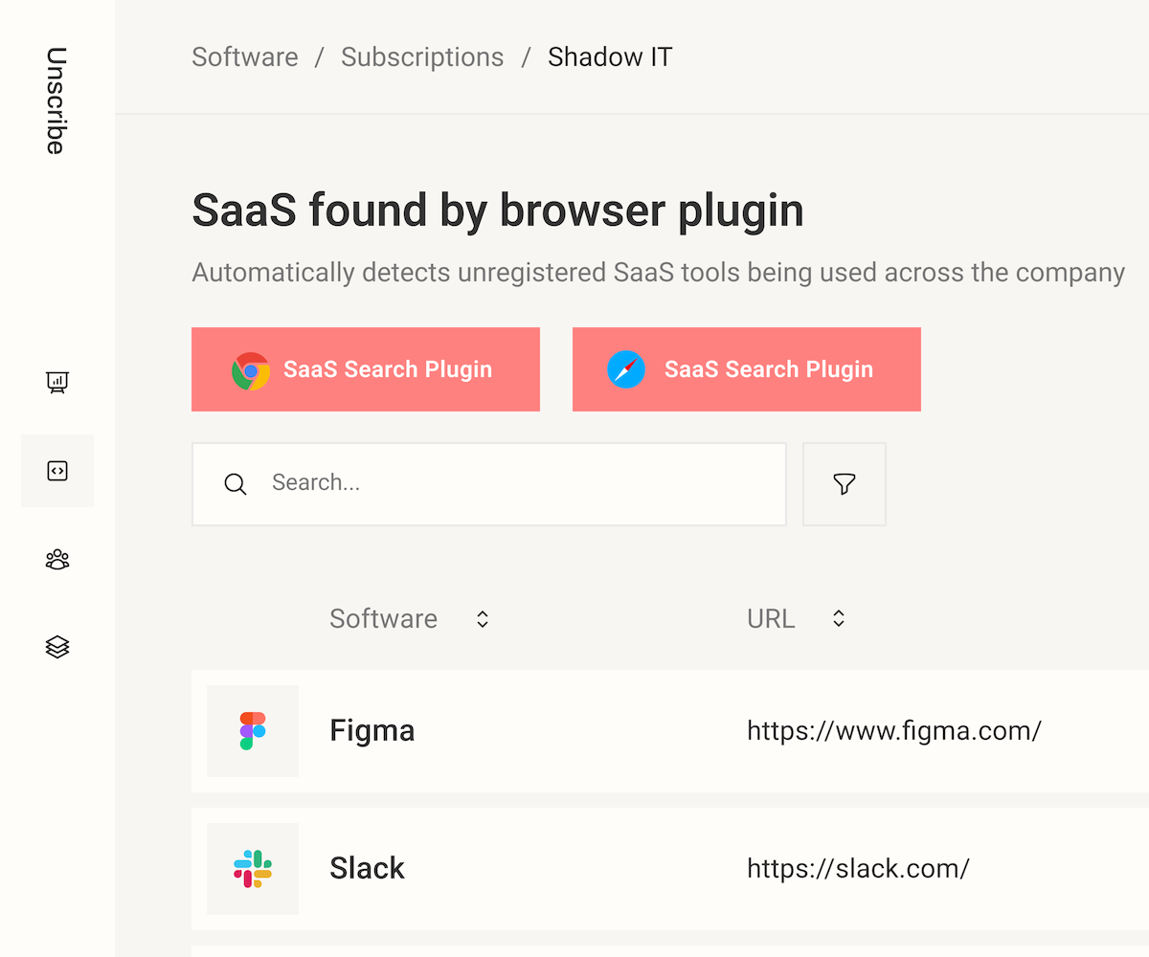Click the magnifying glass search icon
The image size is (1149, 957).
click(x=235, y=484)
